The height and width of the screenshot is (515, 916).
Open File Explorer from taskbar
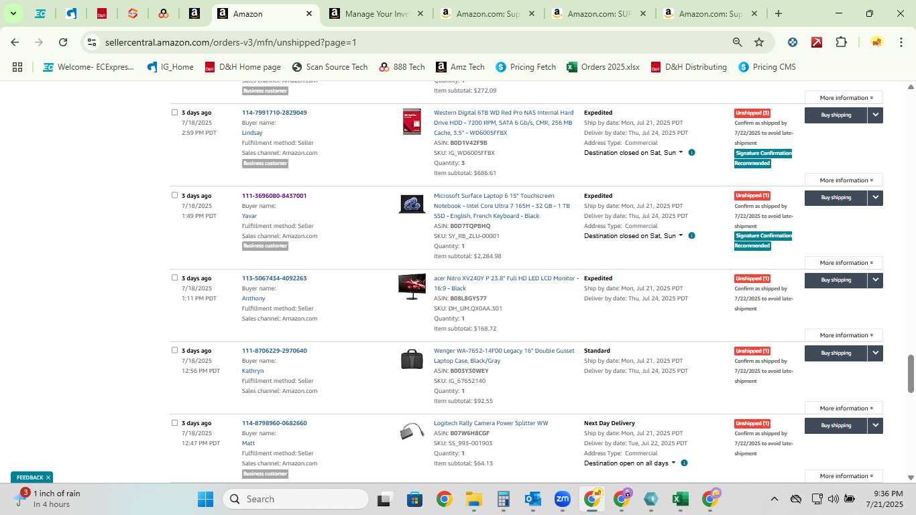[x=474, y=499]
